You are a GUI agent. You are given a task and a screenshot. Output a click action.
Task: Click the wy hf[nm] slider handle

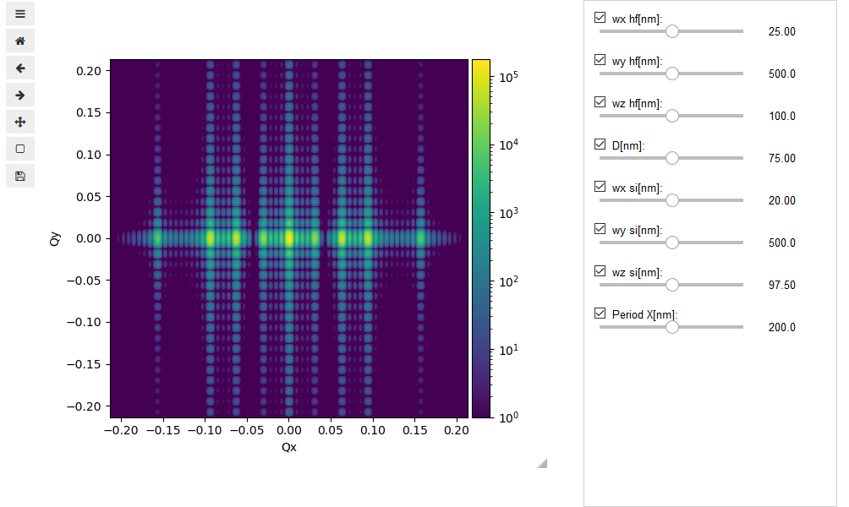point(672,74)
